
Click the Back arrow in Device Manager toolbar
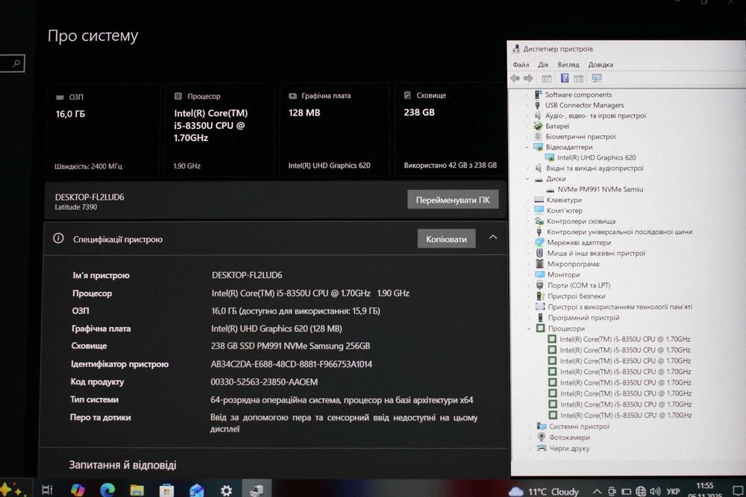pos(515,78)
